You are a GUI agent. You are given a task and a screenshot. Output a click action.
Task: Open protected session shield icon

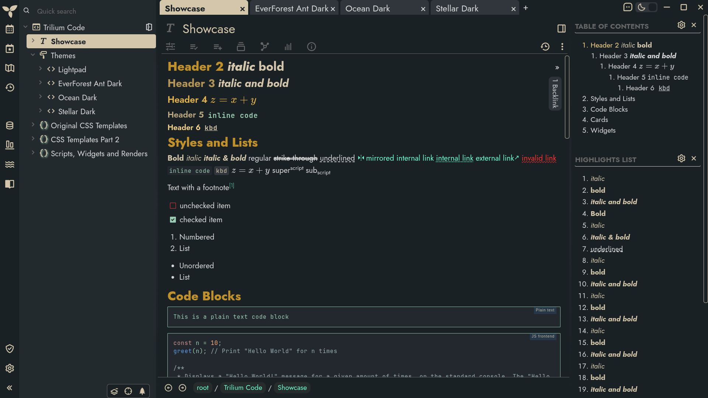click(10, 349)
